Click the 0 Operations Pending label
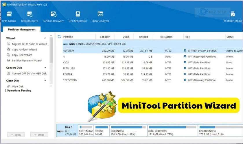The image size is (243, 144). 18,91
